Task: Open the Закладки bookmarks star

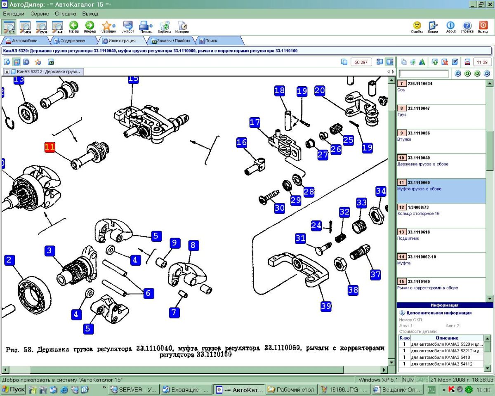Action: [x=108, y=27]
